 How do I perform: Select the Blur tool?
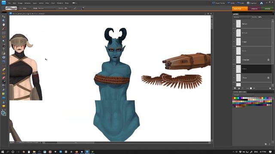tap(3, 102)
